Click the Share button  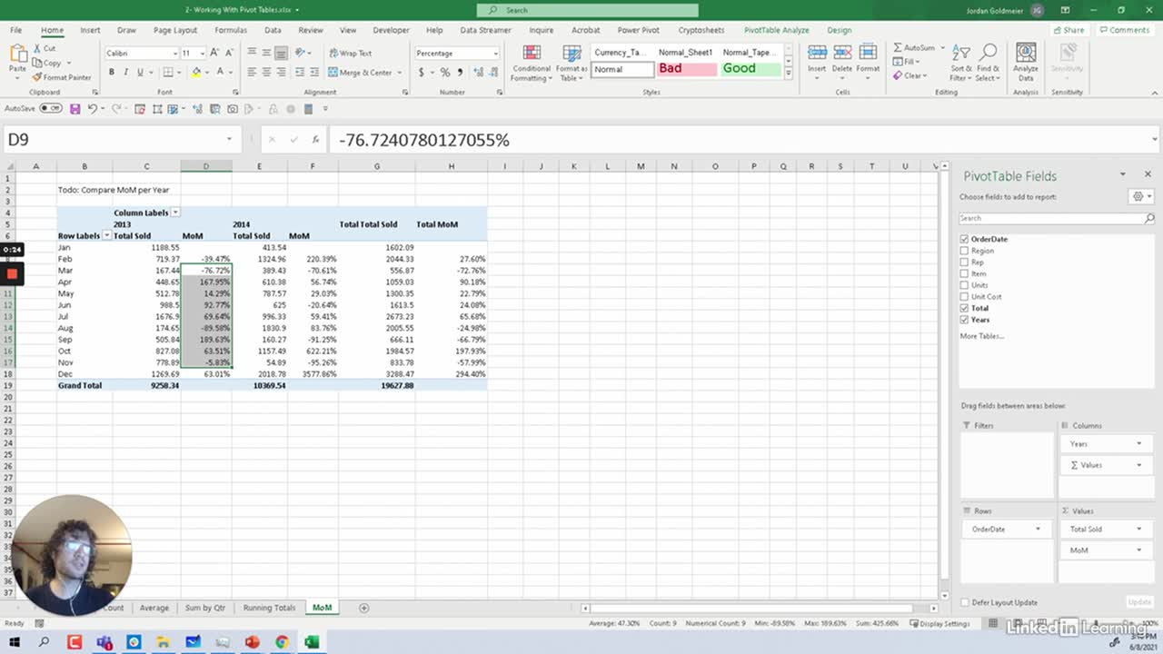point(1069,30)
